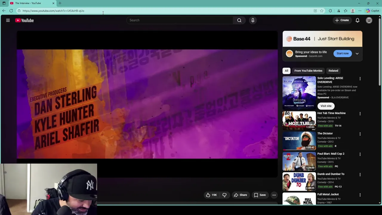
Task: Open Copilot sidebar
Action: 372,11
